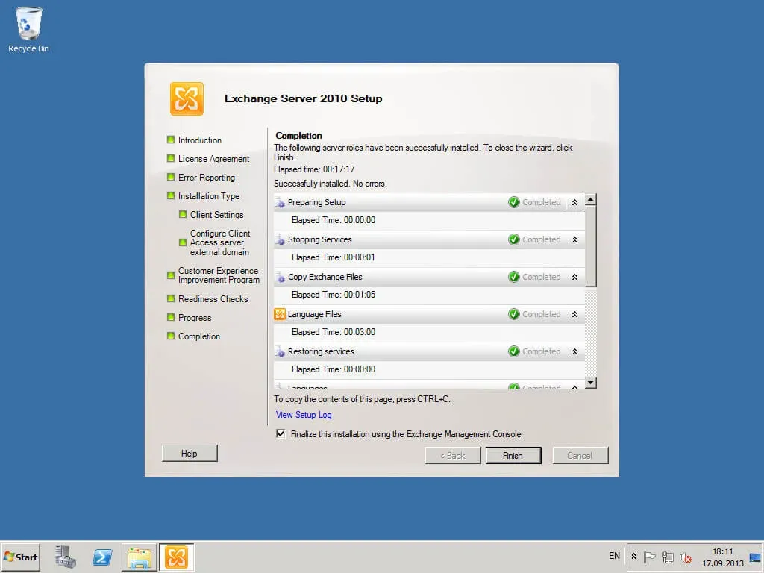This screenshot has height=573, width=764.
Task: Open the Recycle Bin desktop icon
Action: coord(28,29)
